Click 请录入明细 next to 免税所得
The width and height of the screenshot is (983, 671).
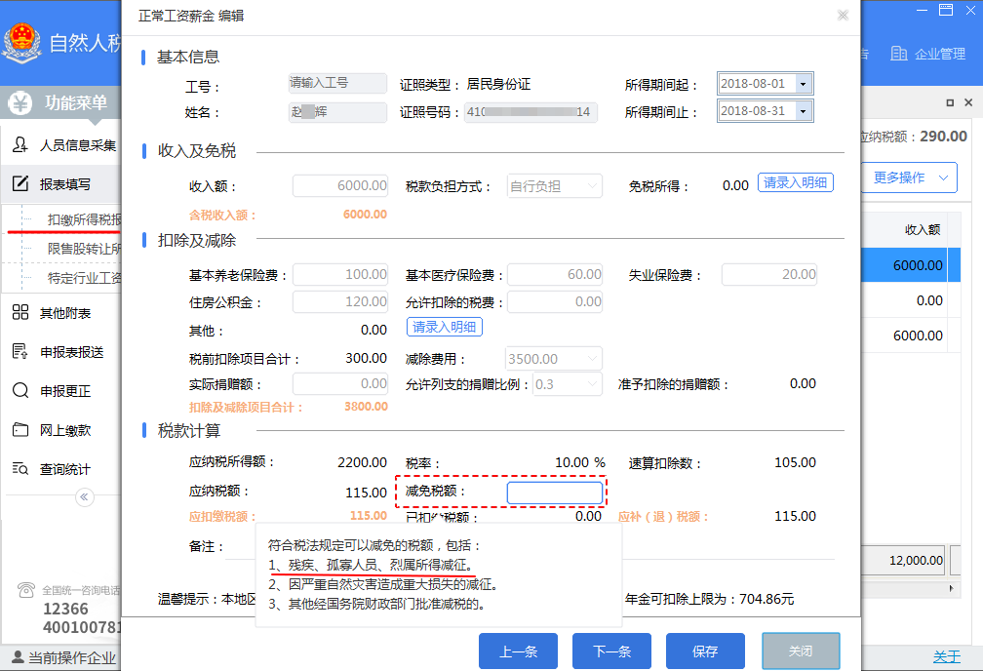click(x=795, y=182)
